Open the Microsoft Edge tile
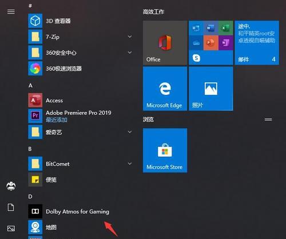This screenshot has height=239, width=286. point(165,89)
